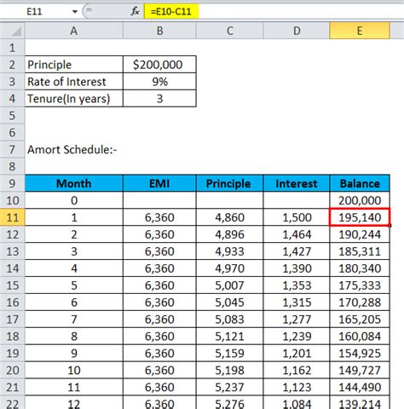Image resolution: width=404 pixels, height=409 pixels.
Task: Click the month 0 cell
Action: coord(74,200)
